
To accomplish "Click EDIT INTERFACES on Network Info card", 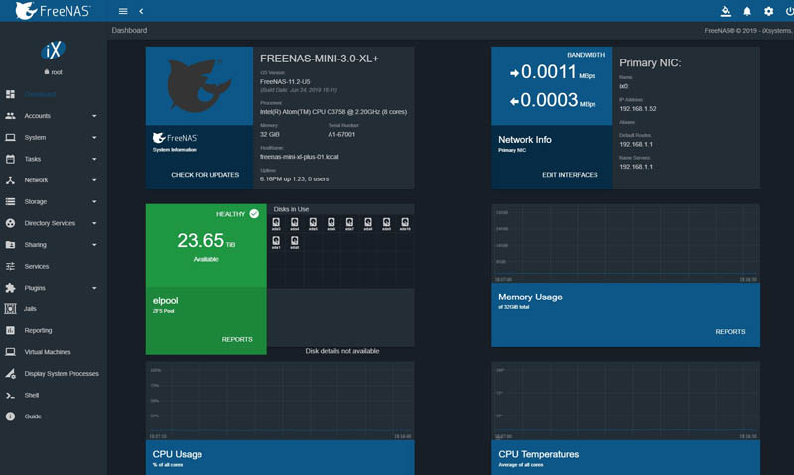I will (570, 175).
